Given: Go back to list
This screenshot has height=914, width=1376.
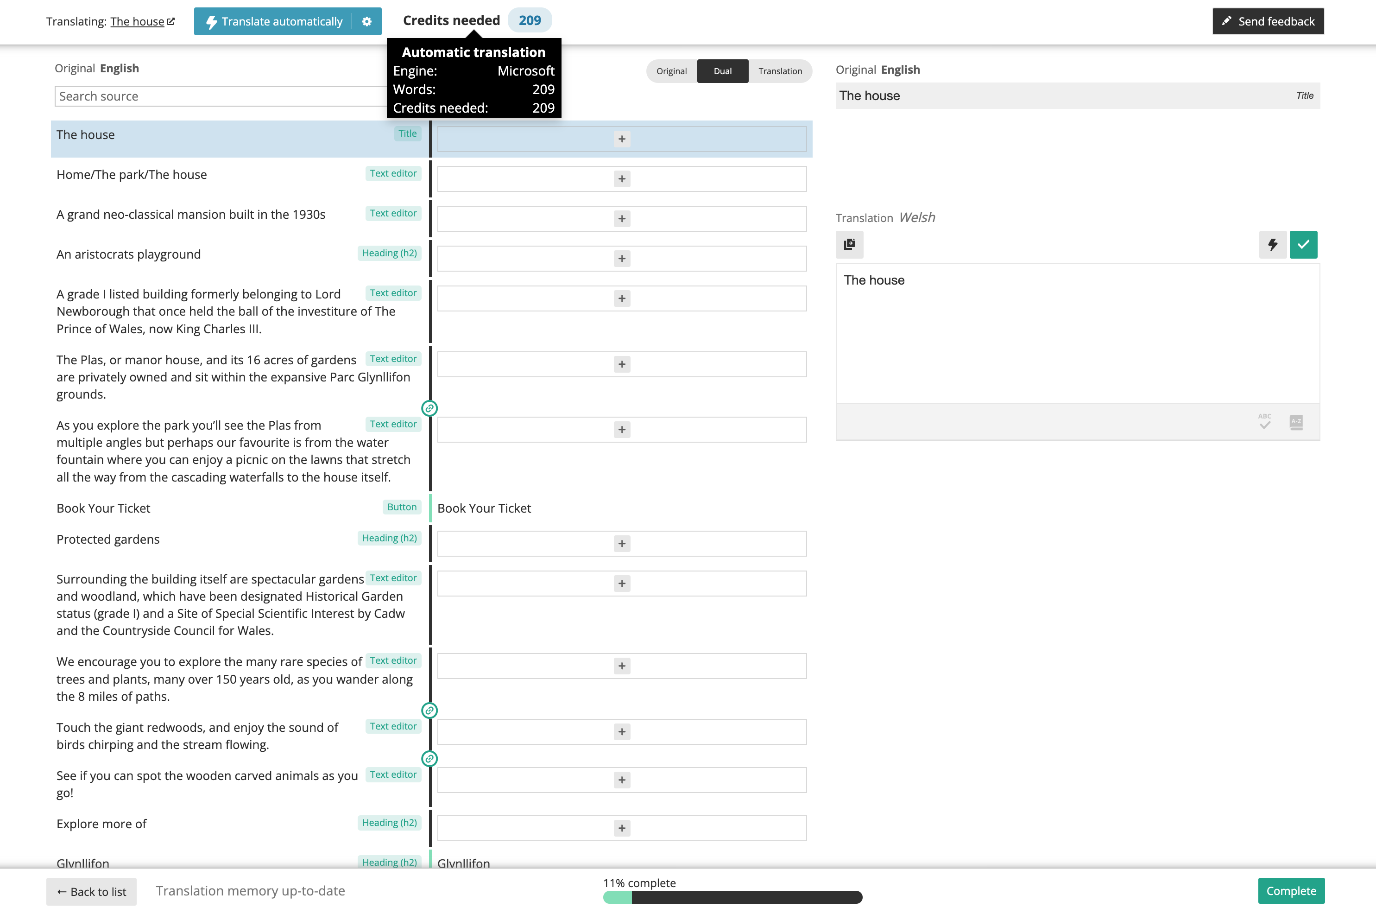Looking at the screenshot, I should coord(91,891).
